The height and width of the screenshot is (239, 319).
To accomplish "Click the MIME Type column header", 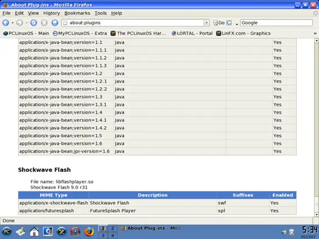I will (53, 195).
